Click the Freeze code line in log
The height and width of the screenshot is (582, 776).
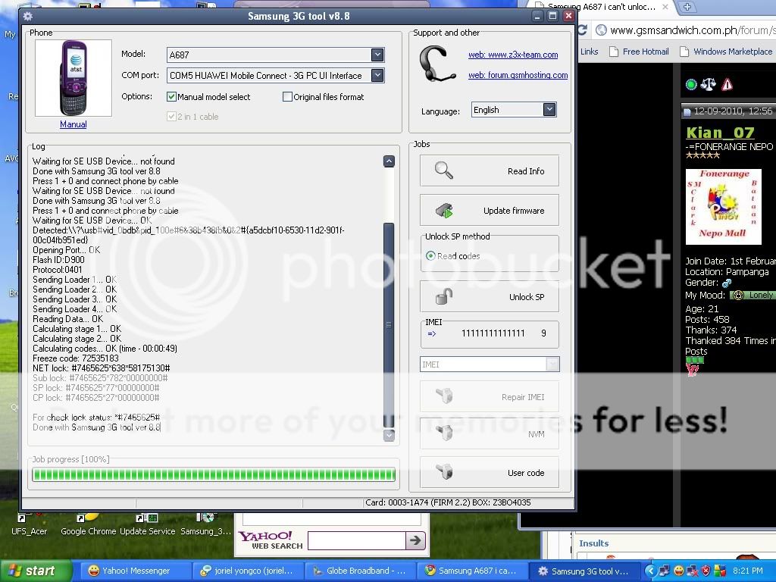[76, 358]
